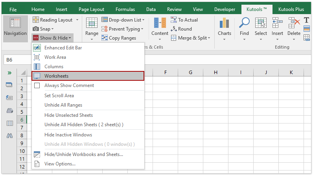Switch to the Developer tab
313x176 pixels.
[225, 9]
